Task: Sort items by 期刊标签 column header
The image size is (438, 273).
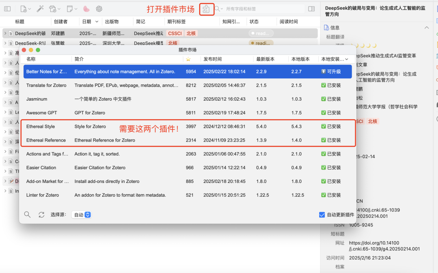Action: [176, 21]
